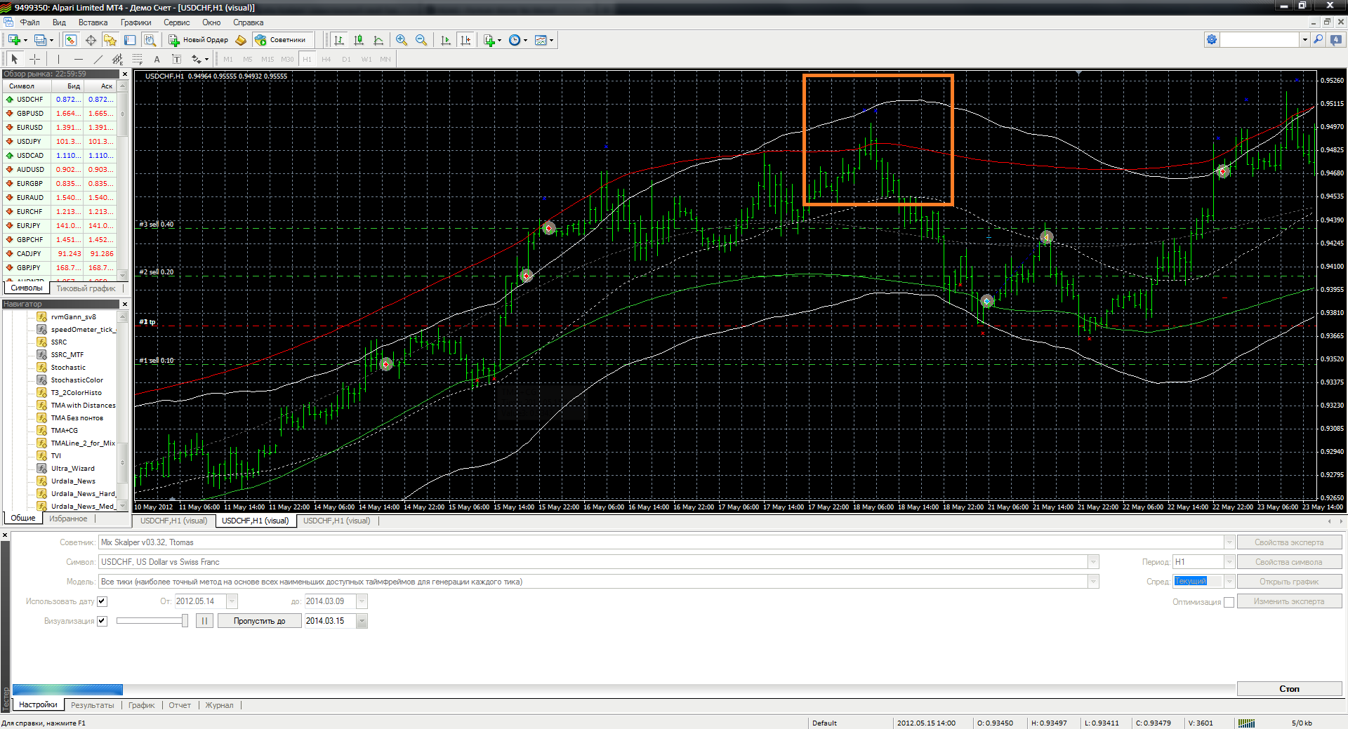The image size is (1348, 729).
Task: Click the Новый Ордер button
Action: (x=198, y=40)
